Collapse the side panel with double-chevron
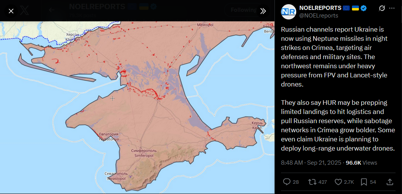Screen dimensions: 402x194 [x=263, y=11]
